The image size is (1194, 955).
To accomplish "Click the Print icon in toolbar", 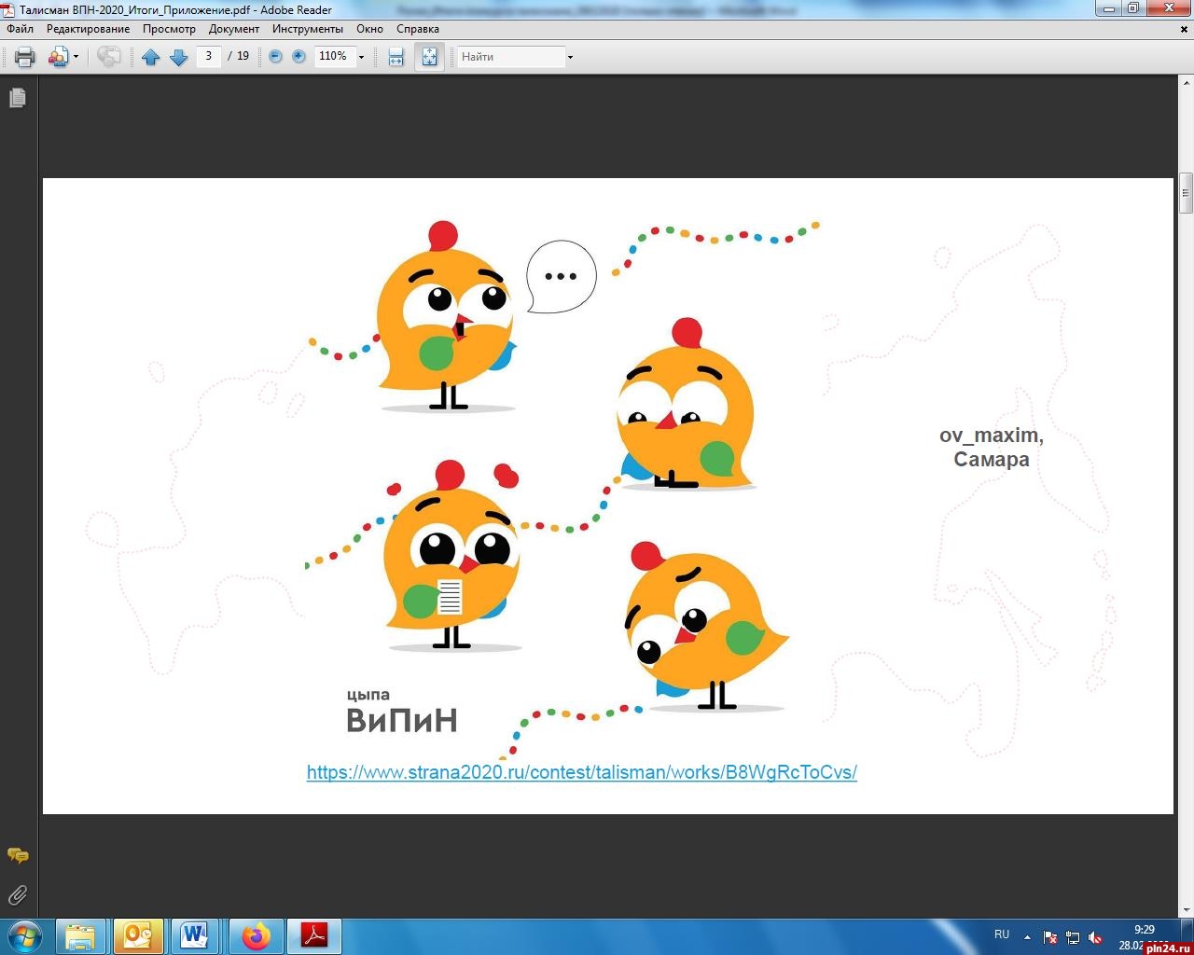I will pyautogui.click(x=25, y=57).
